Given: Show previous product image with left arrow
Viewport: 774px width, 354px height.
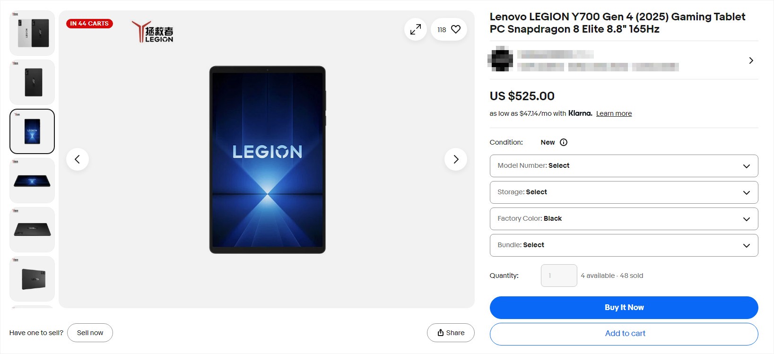Looking at the screenshot, I should [78, 159].
